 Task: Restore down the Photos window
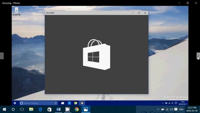click(x=187, y=3)
